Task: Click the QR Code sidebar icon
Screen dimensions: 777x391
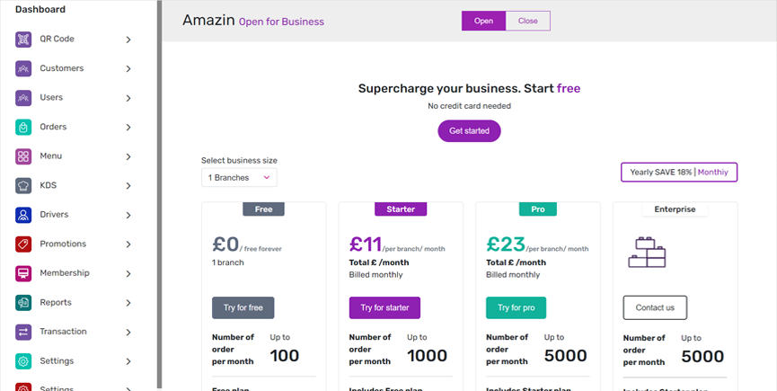Action: coord(23,40)
